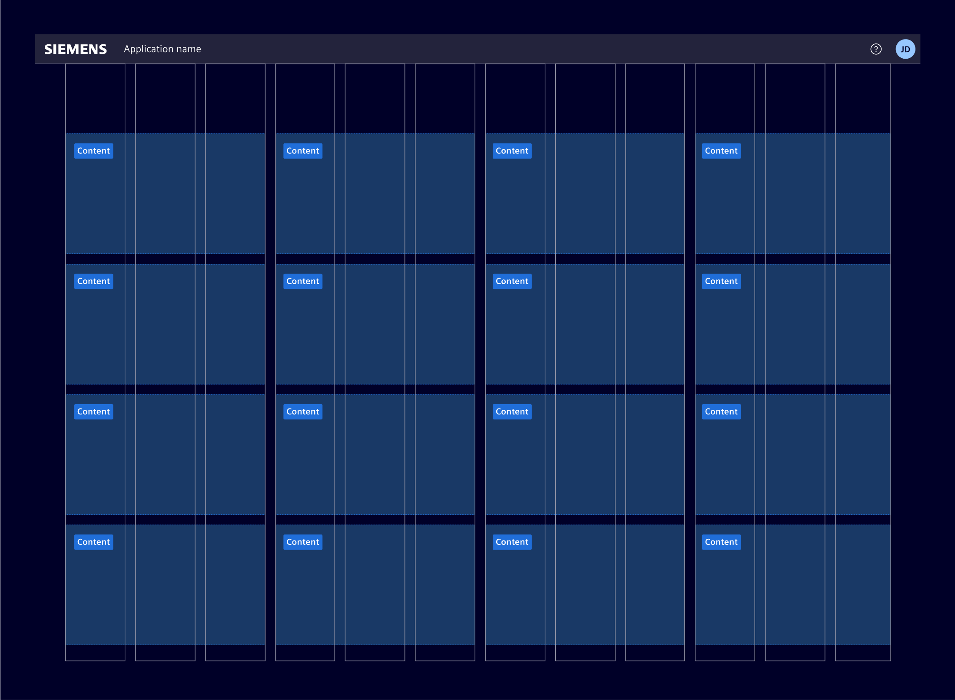Click the Content button in the second card of top row

point(302,151)
